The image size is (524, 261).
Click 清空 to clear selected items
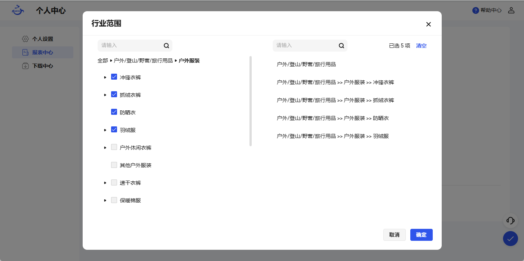421,46
